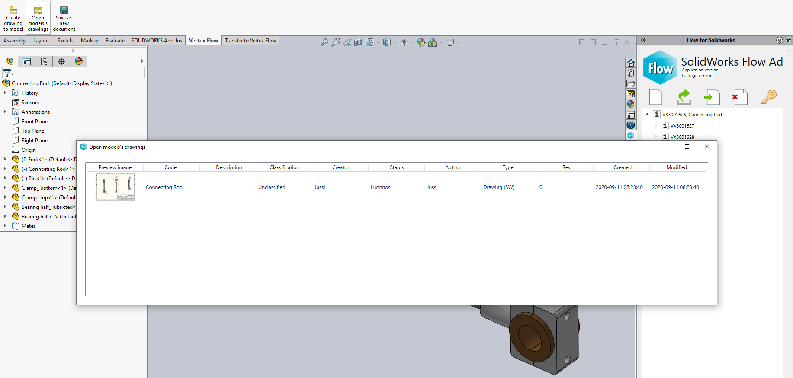Click the Zoom to Fit magnifier icon
Screen dimensions: 793x378
coord(324,42)
